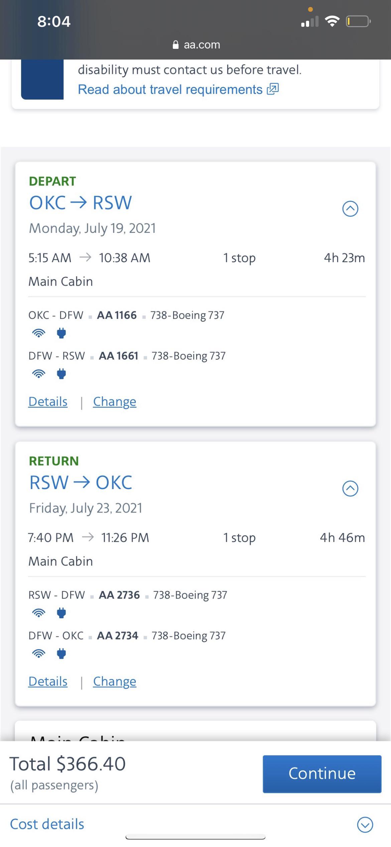The image size is (391, 847).
Task: Tap the external link icon beside travel requirements
Action: click(273, 89)
